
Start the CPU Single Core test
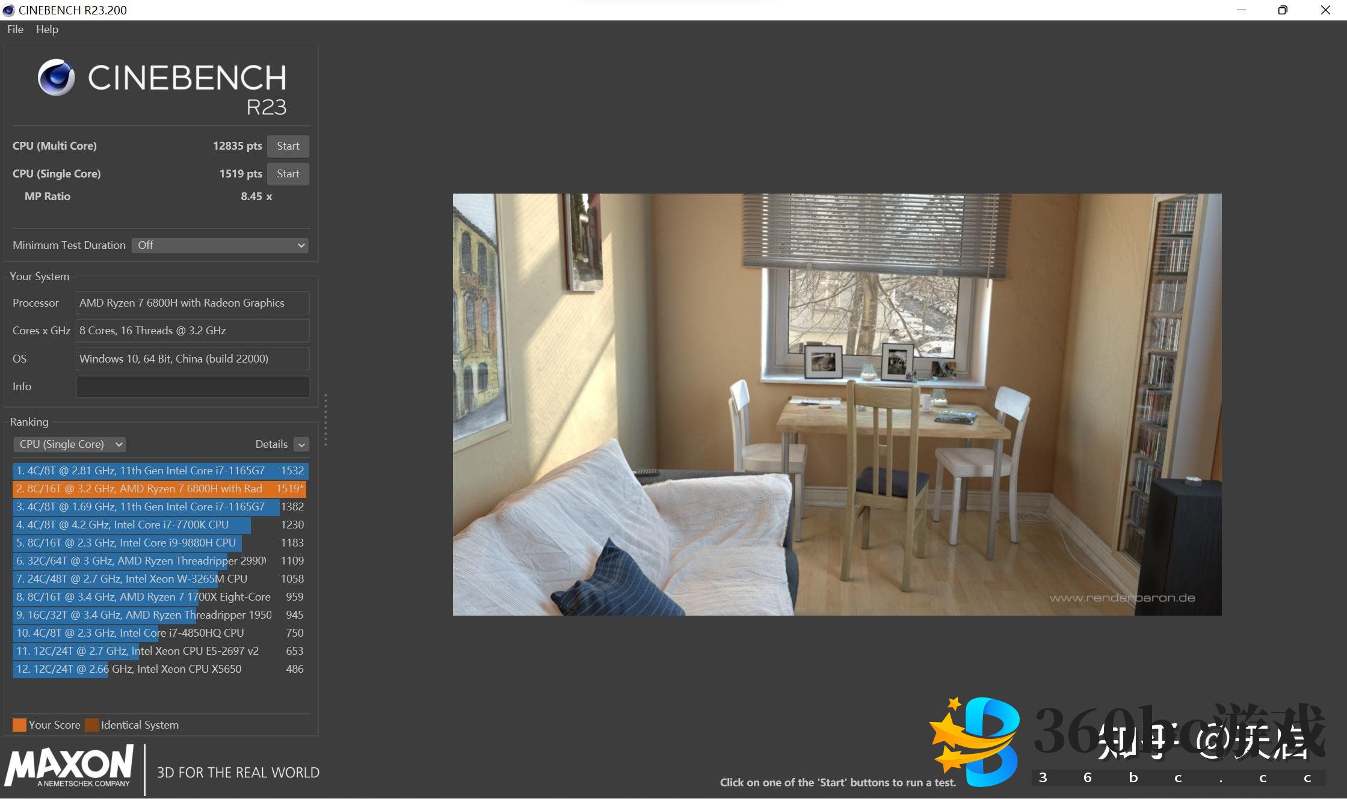pos(288,174)
